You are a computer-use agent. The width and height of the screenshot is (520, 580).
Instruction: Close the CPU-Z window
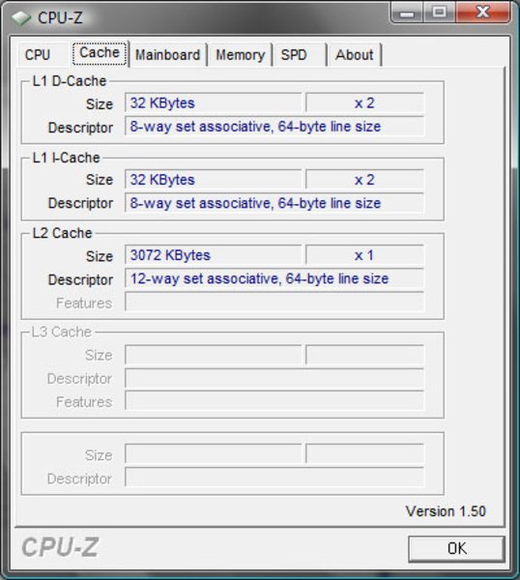(483, 13)
